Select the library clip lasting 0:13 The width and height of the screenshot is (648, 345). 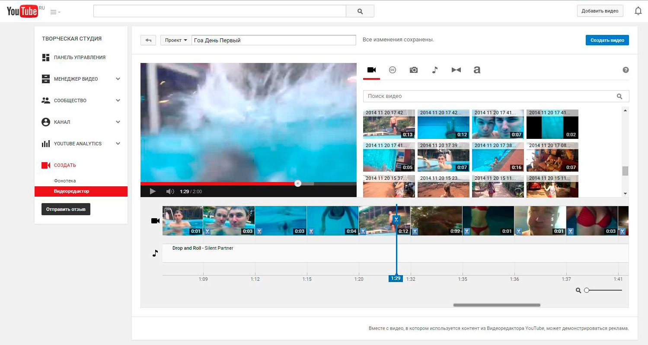tap(389, 124)
